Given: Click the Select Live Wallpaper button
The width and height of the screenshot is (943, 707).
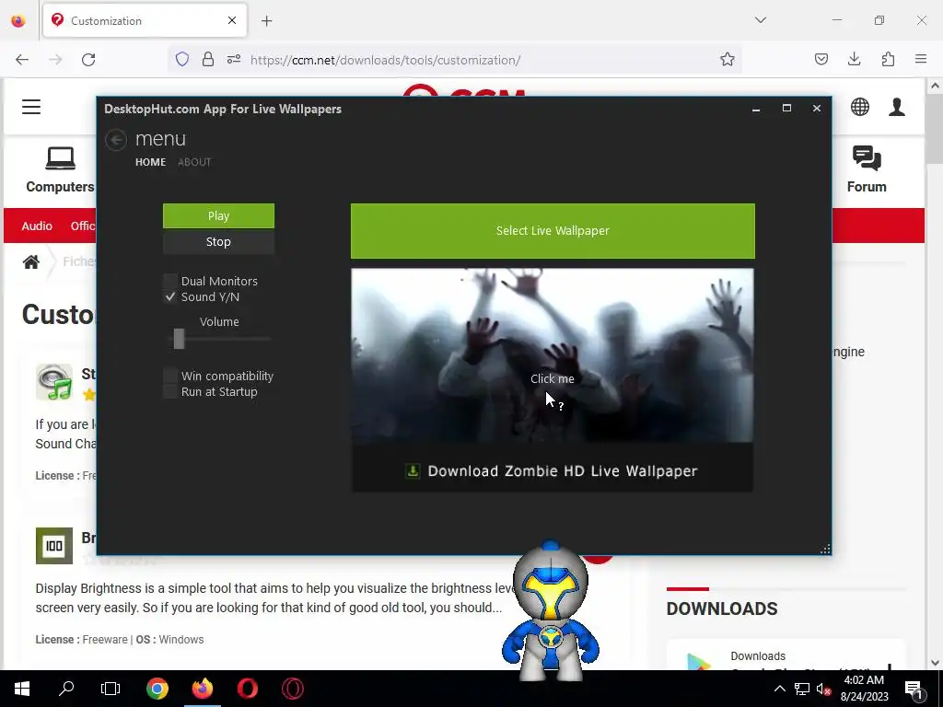Looking at the screenshot, I should coord(553,231).
